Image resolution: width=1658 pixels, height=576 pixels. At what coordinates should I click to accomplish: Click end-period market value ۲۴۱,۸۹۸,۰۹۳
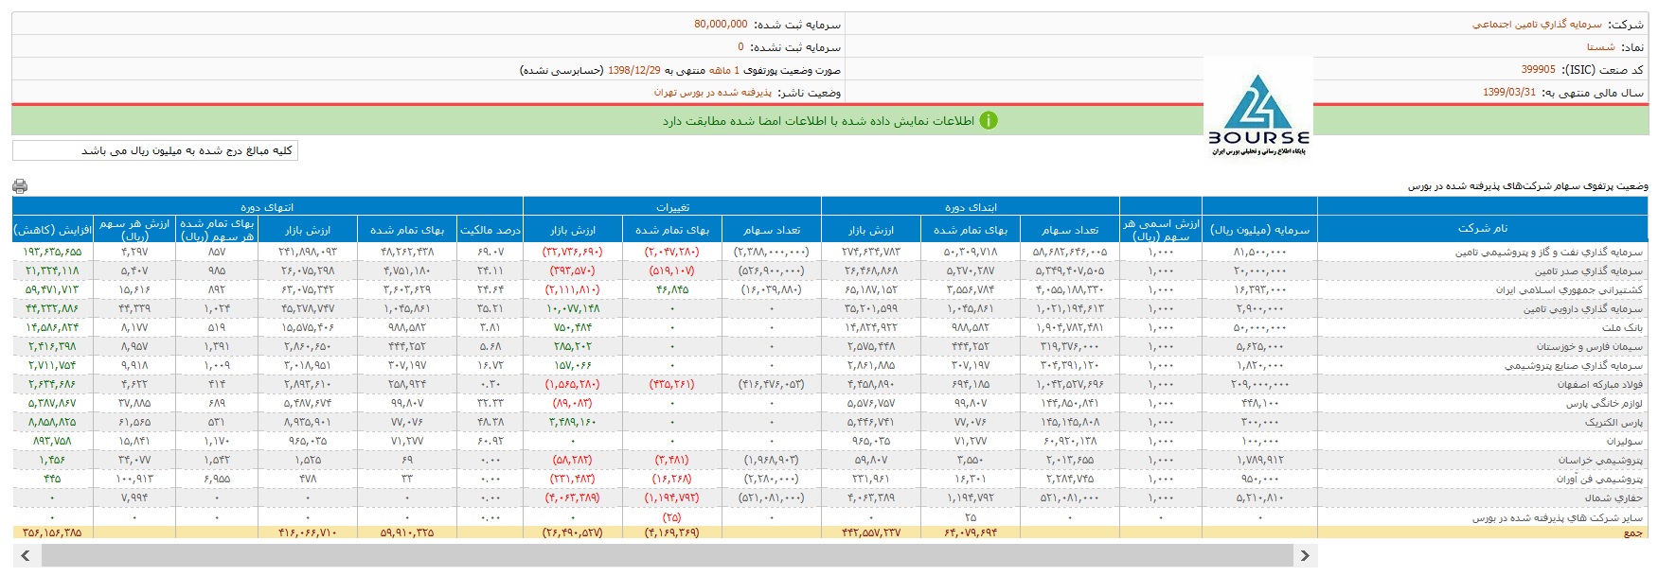[308, 253]
